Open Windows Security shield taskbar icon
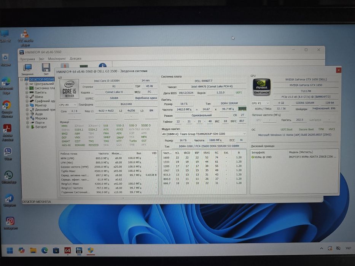This screenshot has width=355, height=266. pyautogui.click(x=91, y=250)
